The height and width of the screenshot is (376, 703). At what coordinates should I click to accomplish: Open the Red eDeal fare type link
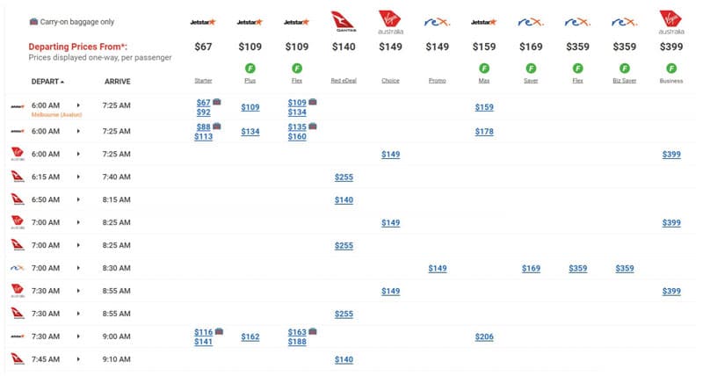point(344,81)
